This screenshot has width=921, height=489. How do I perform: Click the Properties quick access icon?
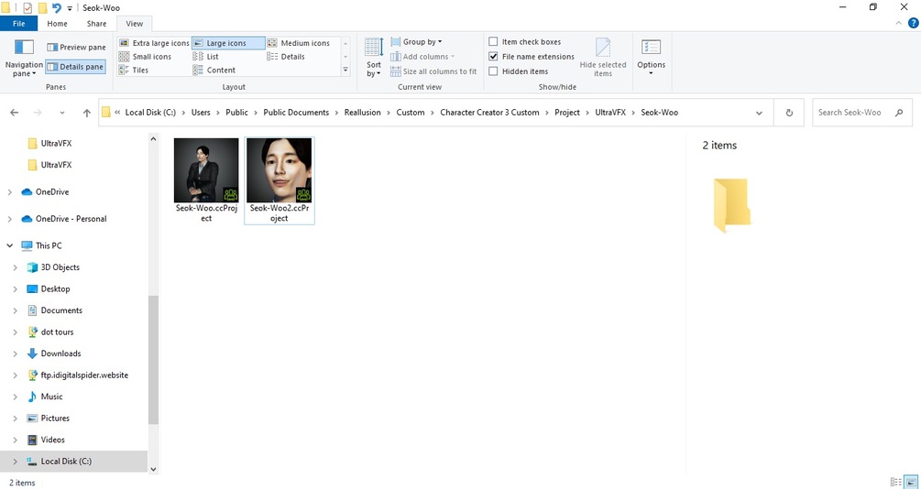coord(27,7)
